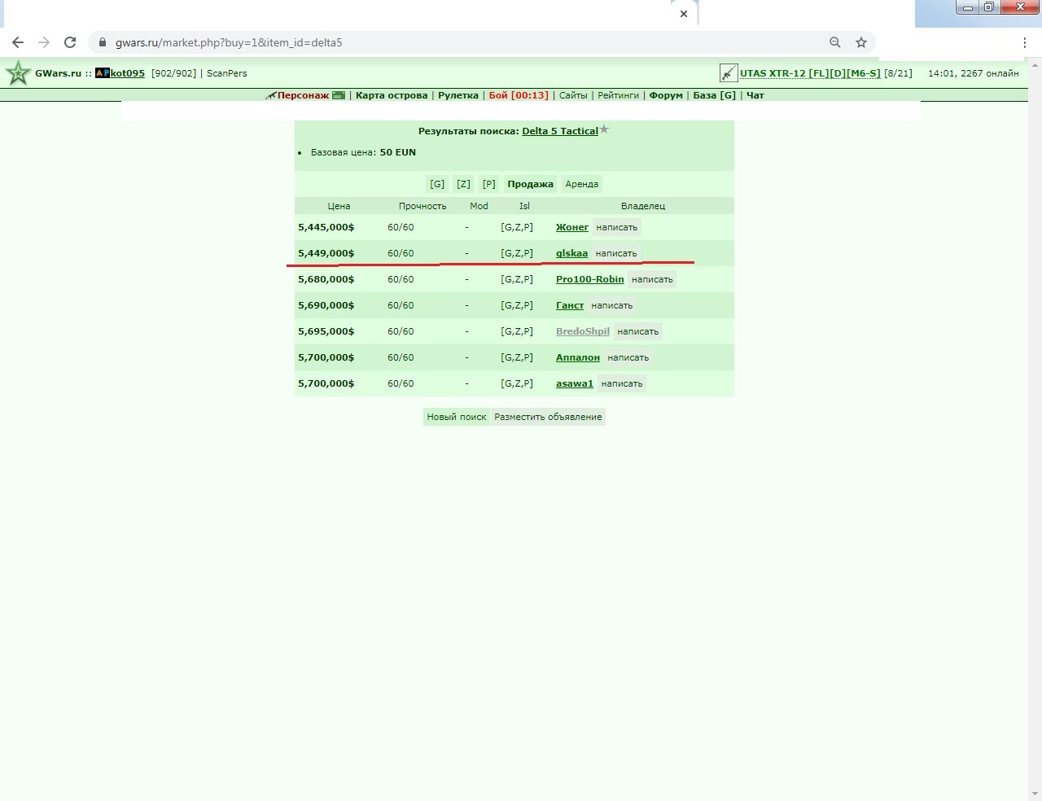Click the Цена column header
Image resolution: width=1042 pixels, height=801 pixels.
tap(339, 206)
